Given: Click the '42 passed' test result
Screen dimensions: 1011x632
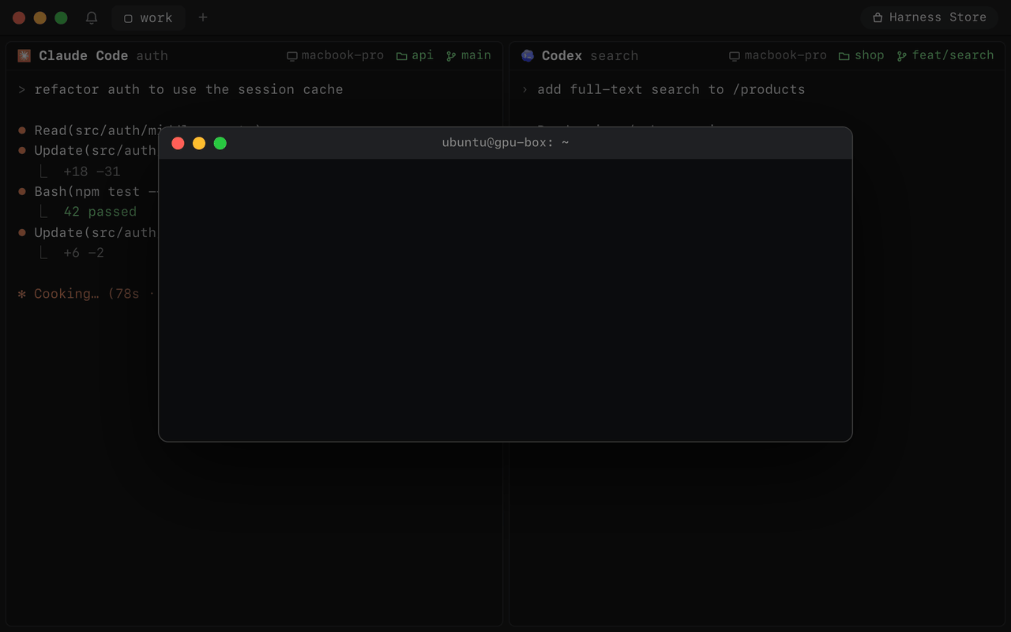Looking at the screenshot, I should point(100,212).
